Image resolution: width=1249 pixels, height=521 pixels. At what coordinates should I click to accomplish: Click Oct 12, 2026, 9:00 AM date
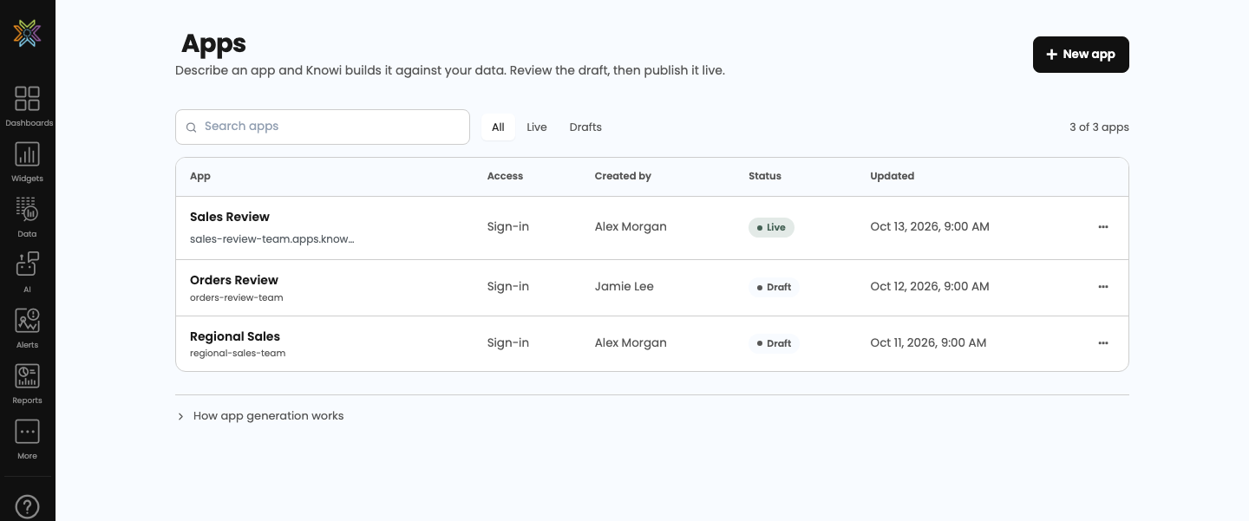930,286
